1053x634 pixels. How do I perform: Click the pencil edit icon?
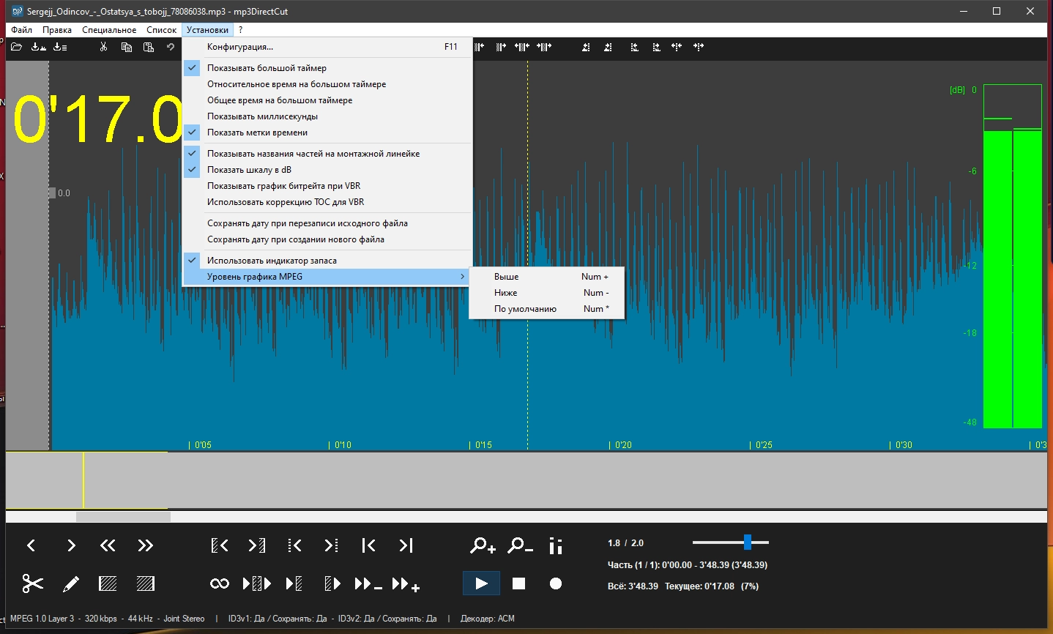(71, 583)
